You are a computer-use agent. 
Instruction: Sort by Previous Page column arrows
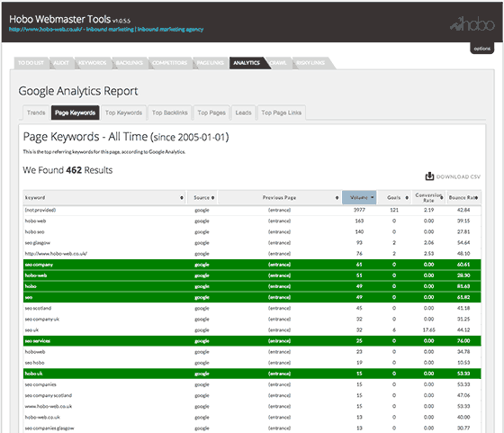[337, 198]
